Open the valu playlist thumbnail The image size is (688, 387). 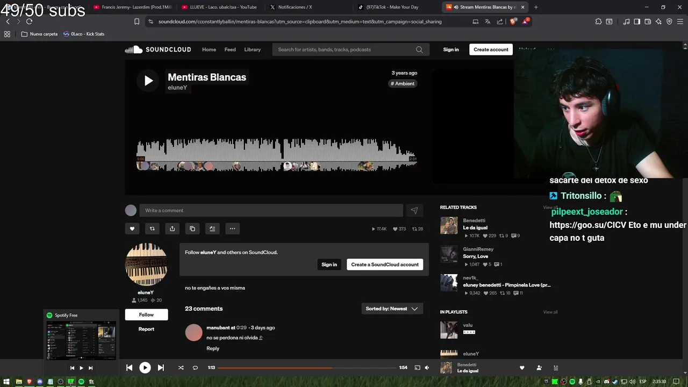point(449,330)
